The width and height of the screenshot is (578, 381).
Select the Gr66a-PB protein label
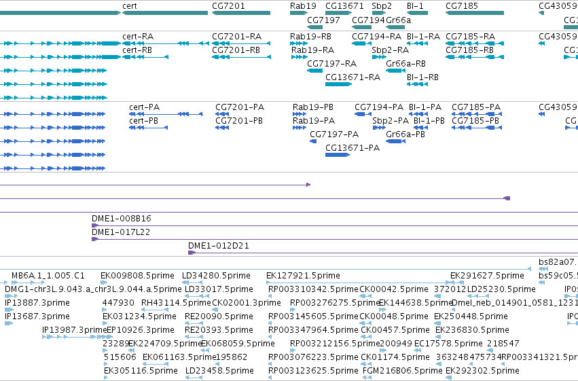coord(405,134)
